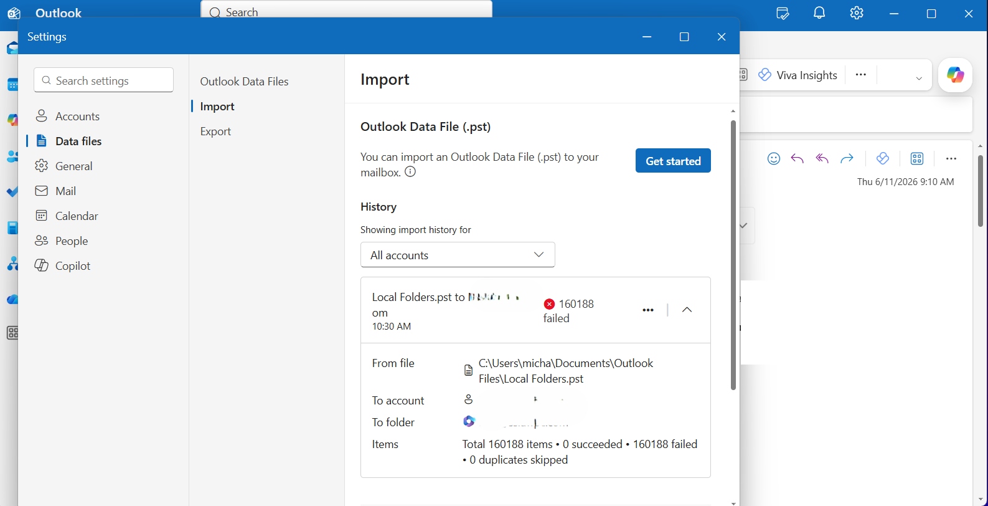Click the Outlook settings gear icon

pos(857,13)
